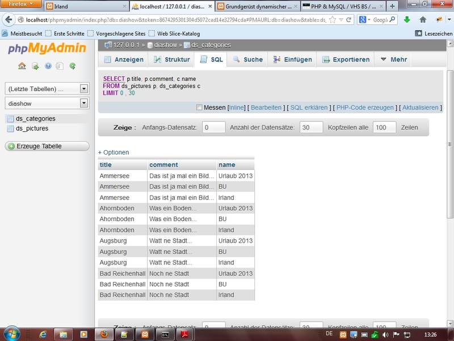Open Meistbesucht bookmarks folder
The height and width of the screenshot is (341, 454).
tap(22, 34)
